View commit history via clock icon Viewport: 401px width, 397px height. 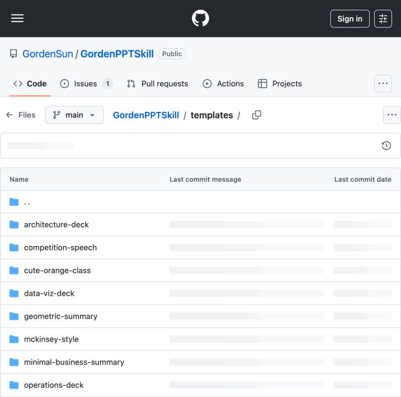[x=386, y=146]
